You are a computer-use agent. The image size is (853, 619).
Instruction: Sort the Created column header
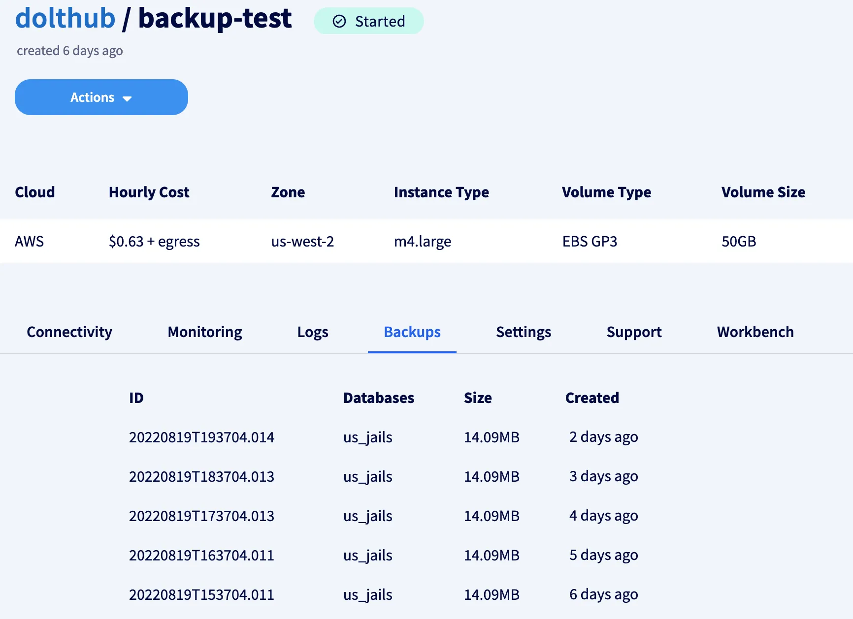[x=592, y=398]
